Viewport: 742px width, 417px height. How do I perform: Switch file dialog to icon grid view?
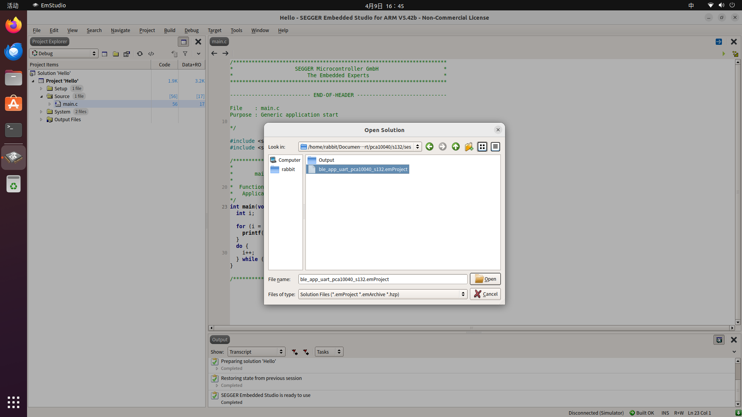tap(482, 147)
